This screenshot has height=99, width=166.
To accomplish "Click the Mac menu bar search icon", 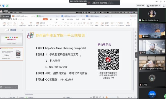I will pos(128,13).
